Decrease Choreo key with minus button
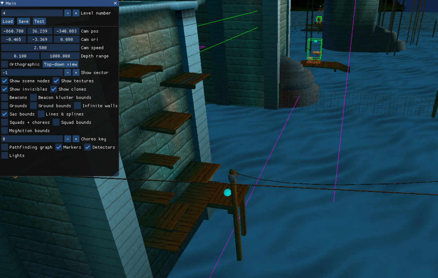Screen dimensions: 438x278 point(68,139)
